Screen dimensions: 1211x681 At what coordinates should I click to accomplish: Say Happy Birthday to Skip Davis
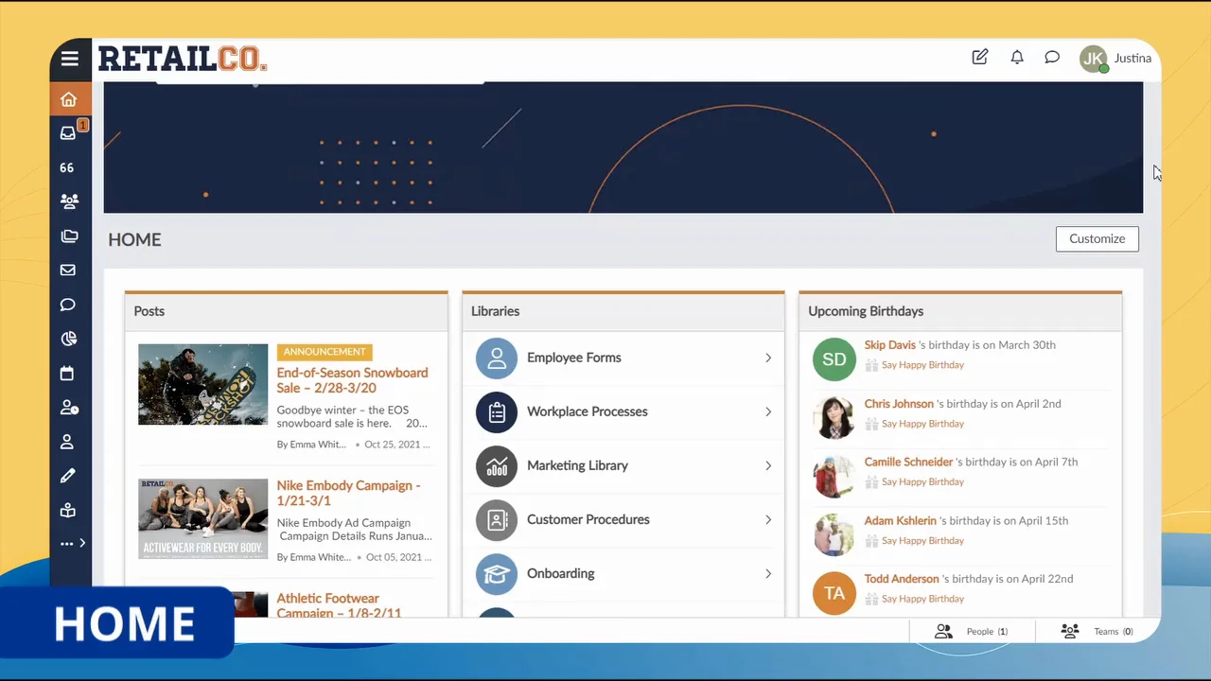tap(922, 365)
